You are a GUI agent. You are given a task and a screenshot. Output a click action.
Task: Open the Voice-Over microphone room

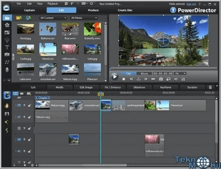[x=7, y=69]
